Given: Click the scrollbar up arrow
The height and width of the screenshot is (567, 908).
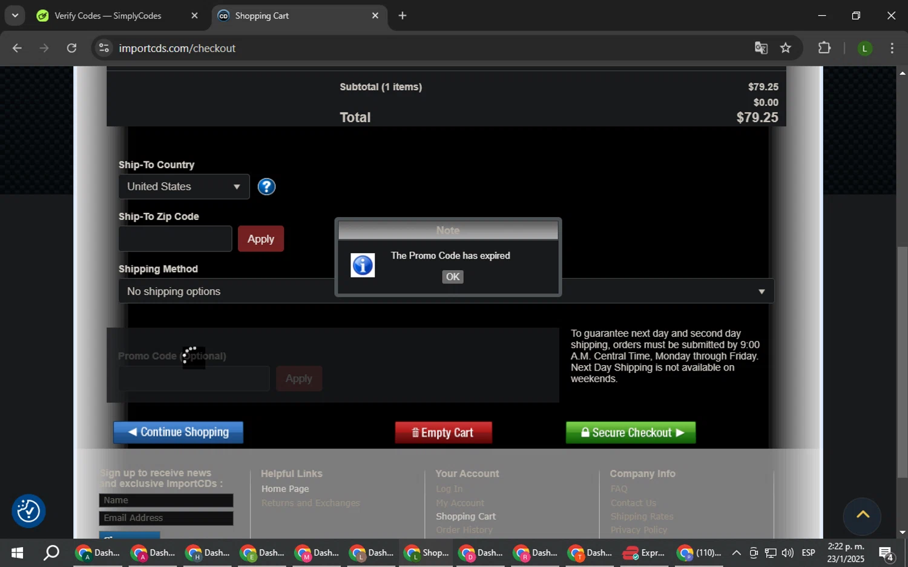Looking at the screenshot, I should click(x=902, y=73).
